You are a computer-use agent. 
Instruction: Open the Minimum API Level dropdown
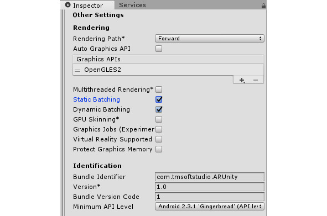pyautogui.click(x=210, y=207)
